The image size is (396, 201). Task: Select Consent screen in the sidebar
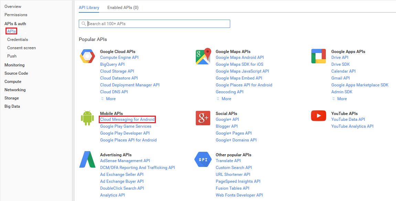click(x=21, y=48)
